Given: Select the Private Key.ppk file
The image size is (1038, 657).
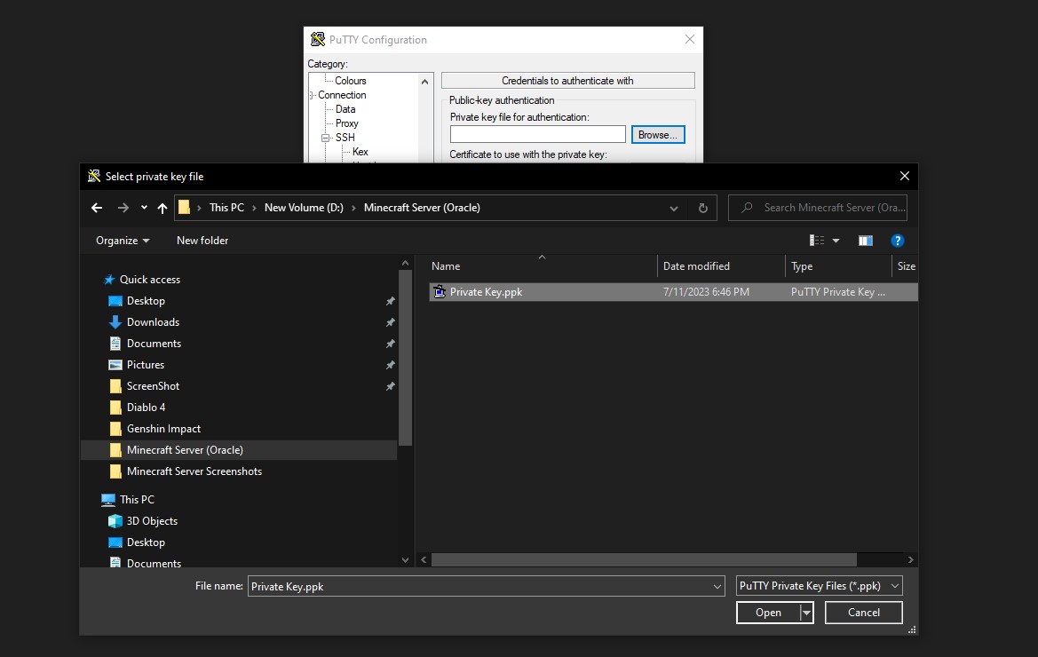Looking at the screenshot, I should (486, 292).
